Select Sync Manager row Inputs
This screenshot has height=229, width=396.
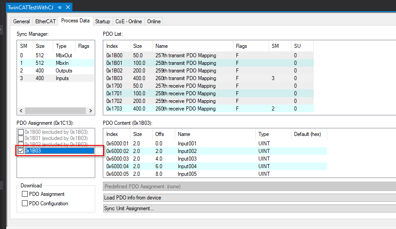pyautogui.click(x=57, y=78)
